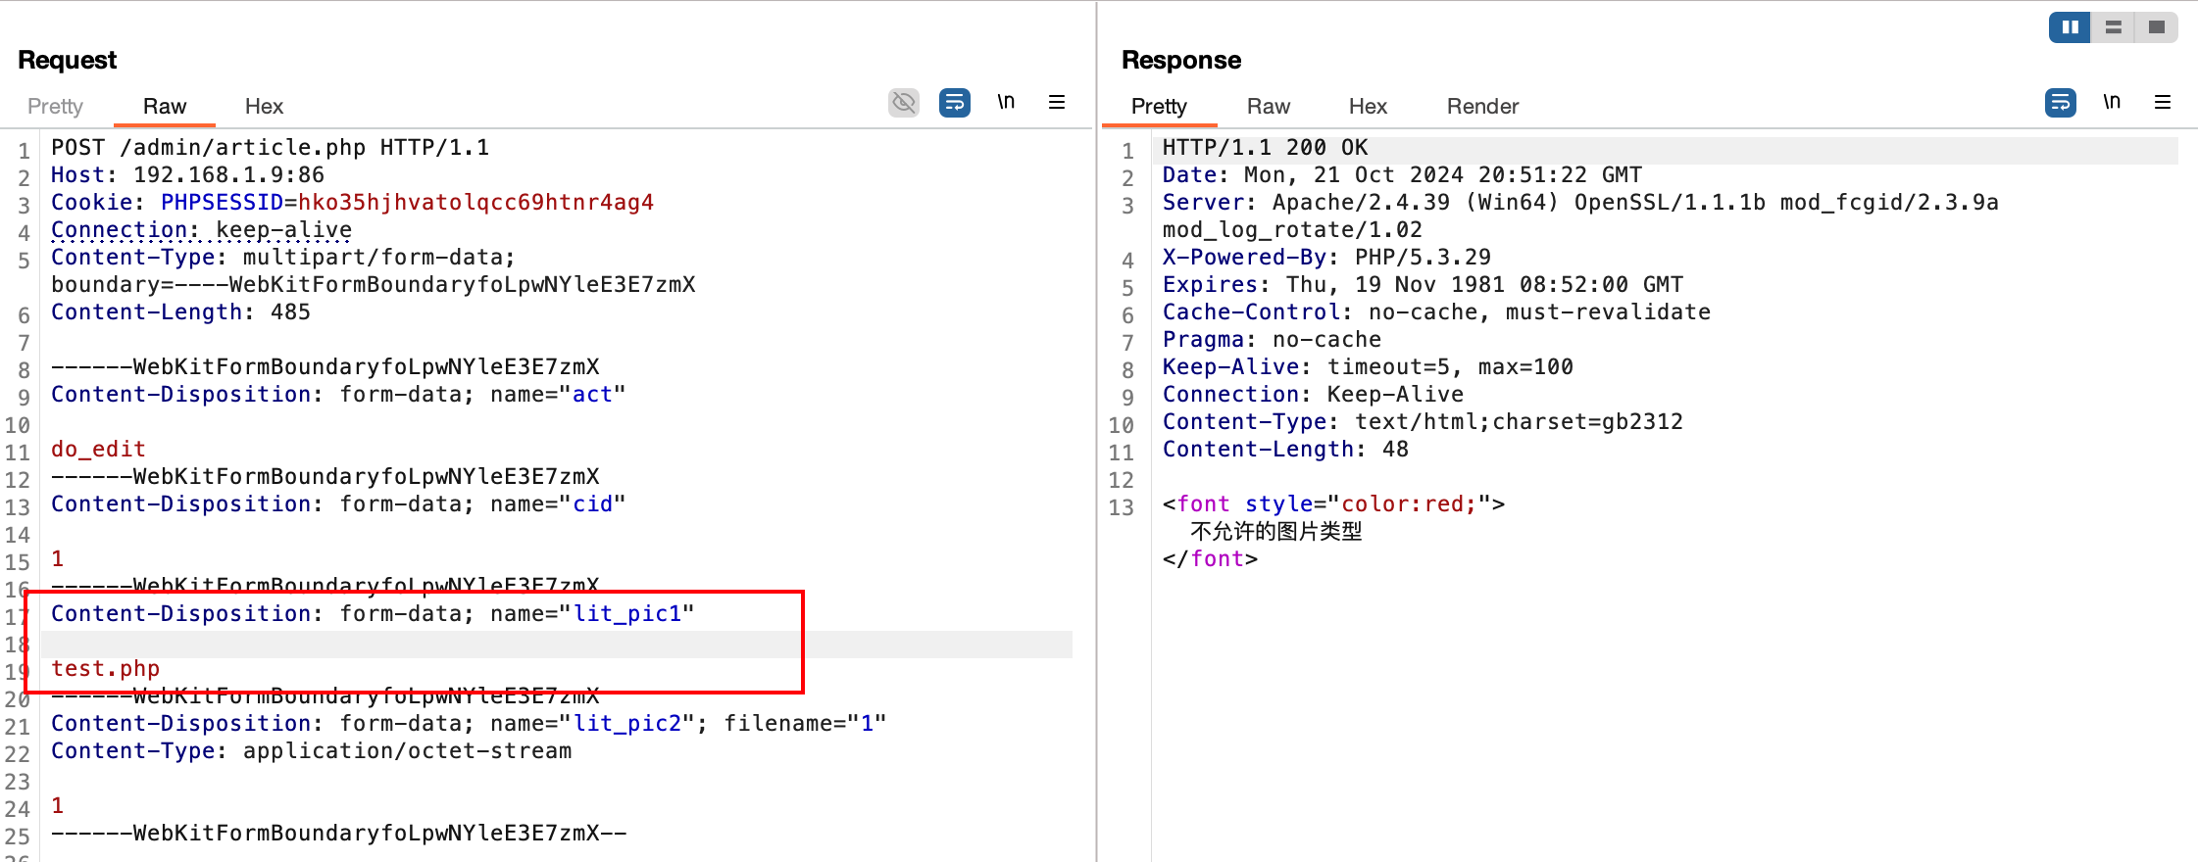Click the Server: Apache/2.4.39 header
Screen dimensions: 2198x862
coord(1580,203)
